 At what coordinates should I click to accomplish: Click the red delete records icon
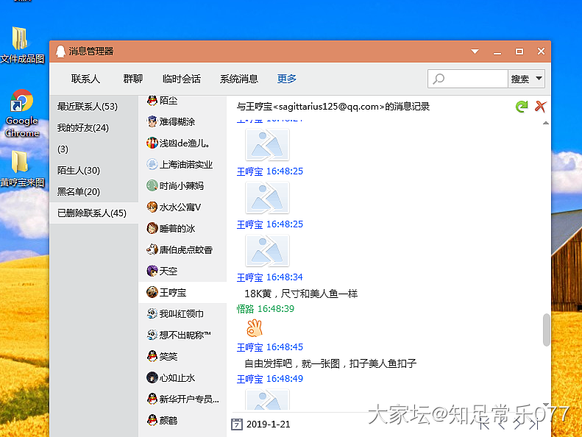tap(540, 107)
